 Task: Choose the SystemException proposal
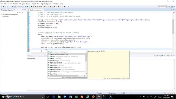[x=67, y=67]
